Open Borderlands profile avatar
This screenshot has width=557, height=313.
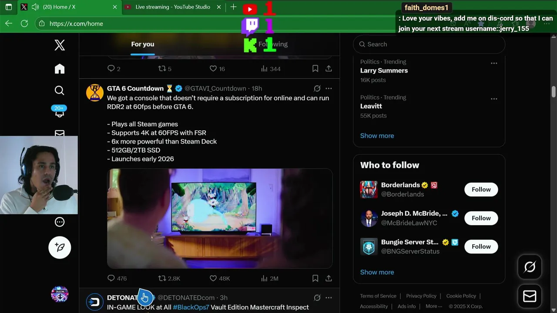369,190
